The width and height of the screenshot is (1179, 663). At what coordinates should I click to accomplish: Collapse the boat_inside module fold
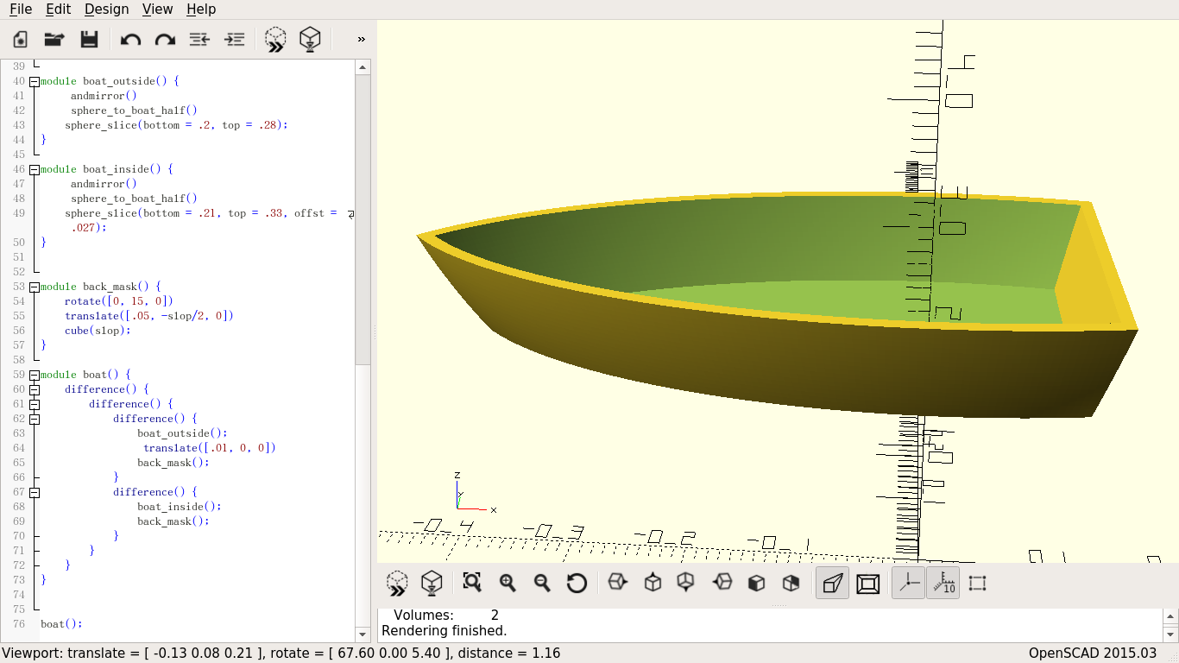(x=35, y=169)
